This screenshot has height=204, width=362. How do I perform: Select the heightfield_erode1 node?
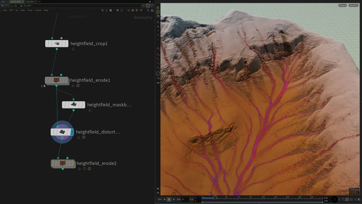click(56, 80)
